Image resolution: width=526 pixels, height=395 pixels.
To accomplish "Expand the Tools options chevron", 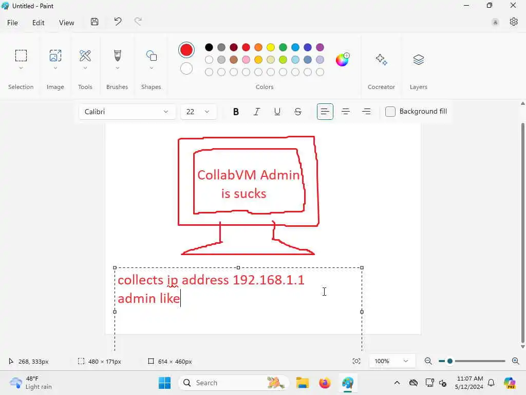I will coord(85,68).
